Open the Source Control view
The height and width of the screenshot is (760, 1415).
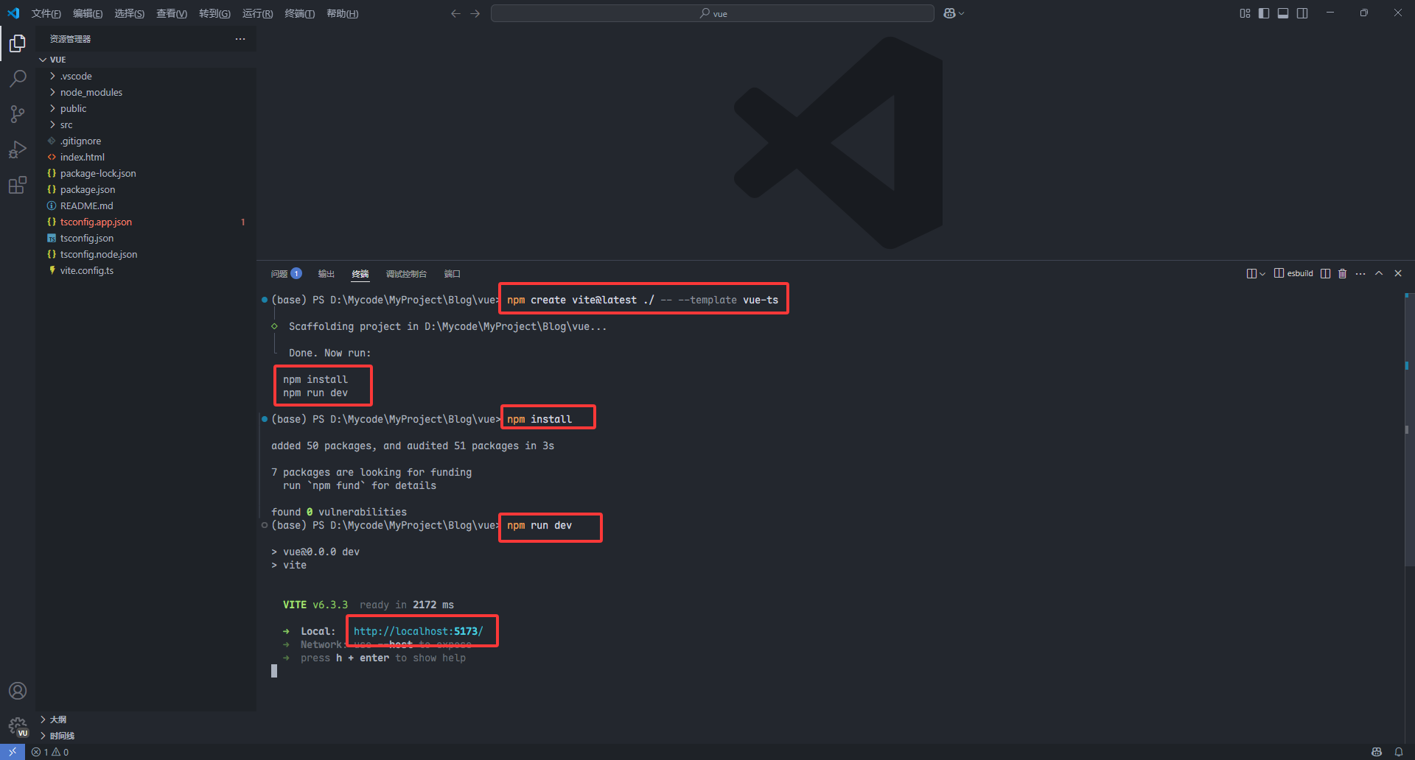point(18,113)
